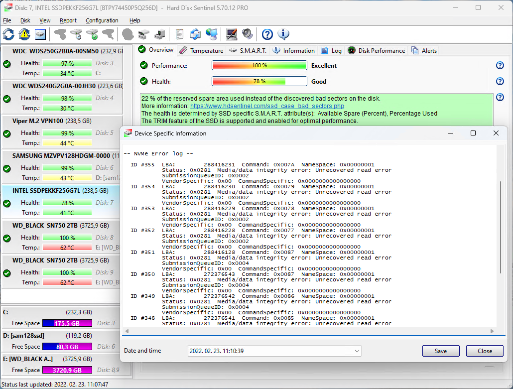Viewport: 513px width, 389px height.
Task: Click the Hard Disk Sentinel icon in dialog title
Action: coord(128,133)
